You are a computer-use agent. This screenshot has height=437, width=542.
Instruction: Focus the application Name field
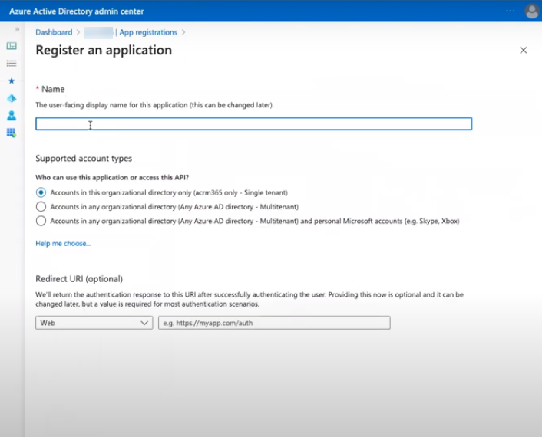(253, 124)
